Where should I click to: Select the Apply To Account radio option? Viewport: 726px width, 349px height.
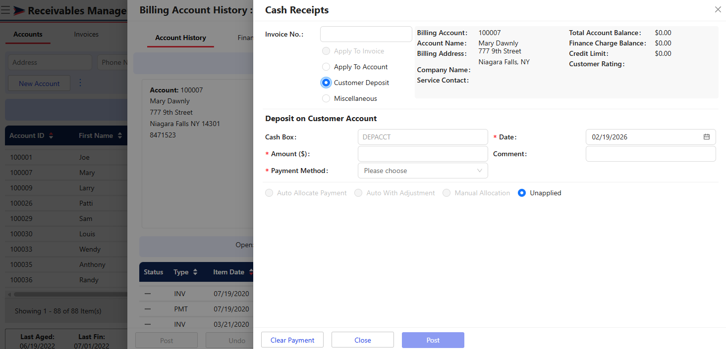[326, 67]
